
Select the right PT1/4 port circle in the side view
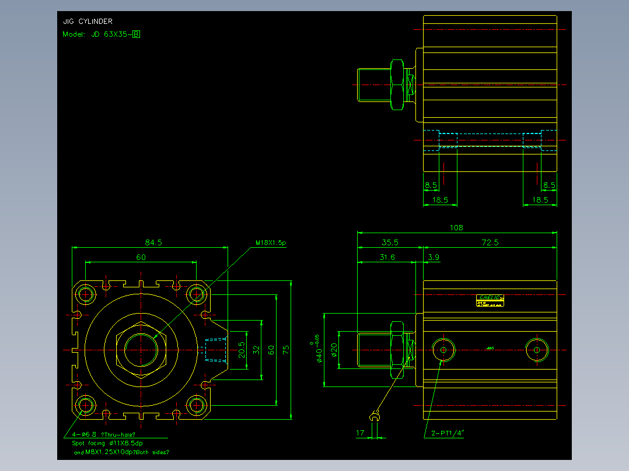coord(537,350)
